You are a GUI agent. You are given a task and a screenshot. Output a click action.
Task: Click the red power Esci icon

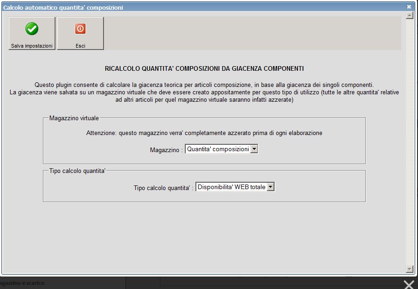(80, 29)
